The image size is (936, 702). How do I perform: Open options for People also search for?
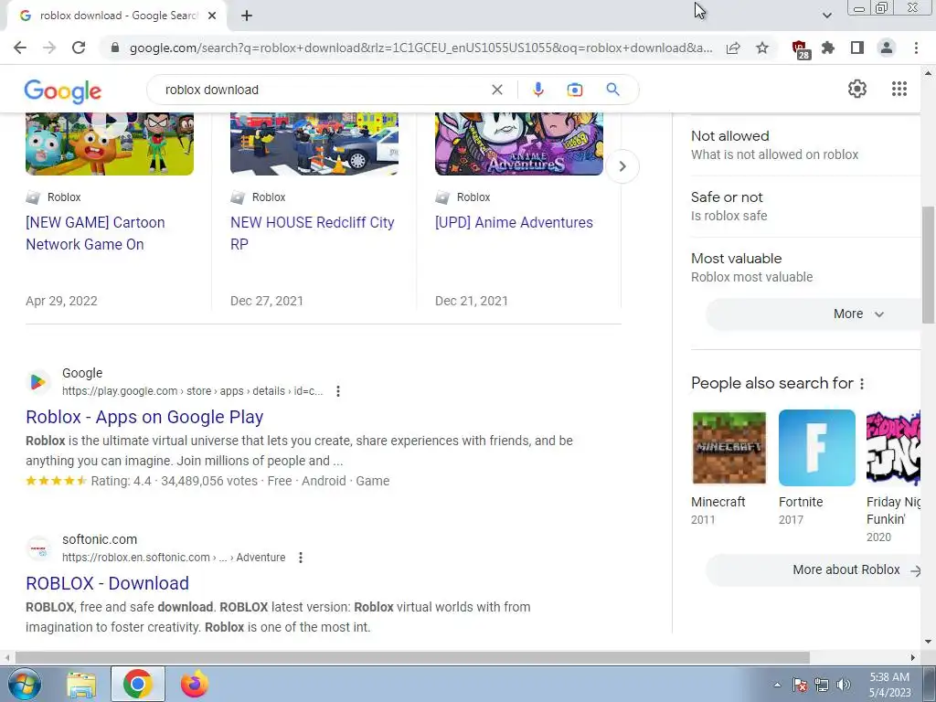click(x=861, y=384)
